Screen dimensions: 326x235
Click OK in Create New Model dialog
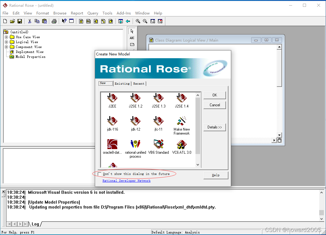[215, 95]
